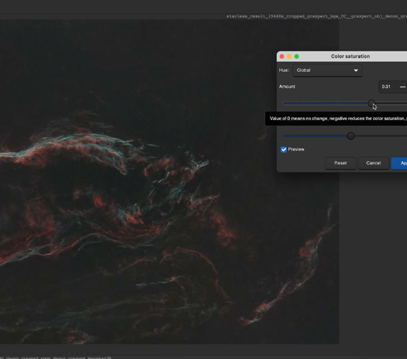Click the green zoom traffic light
The width and height of the screenshot is (407, 359).
(296, 56)
